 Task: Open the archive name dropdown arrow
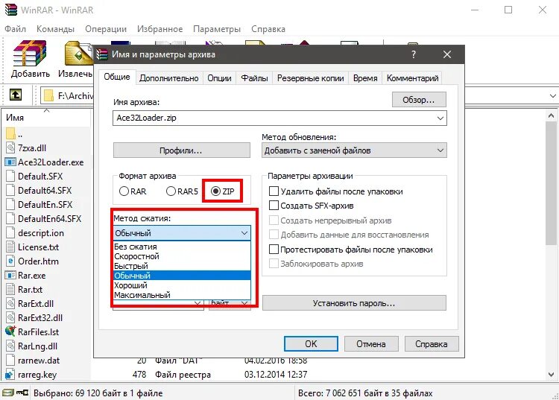440,118
